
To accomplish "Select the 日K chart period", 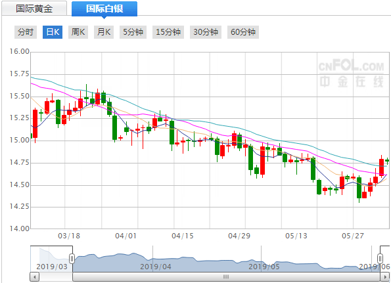I will coord(53,32).
